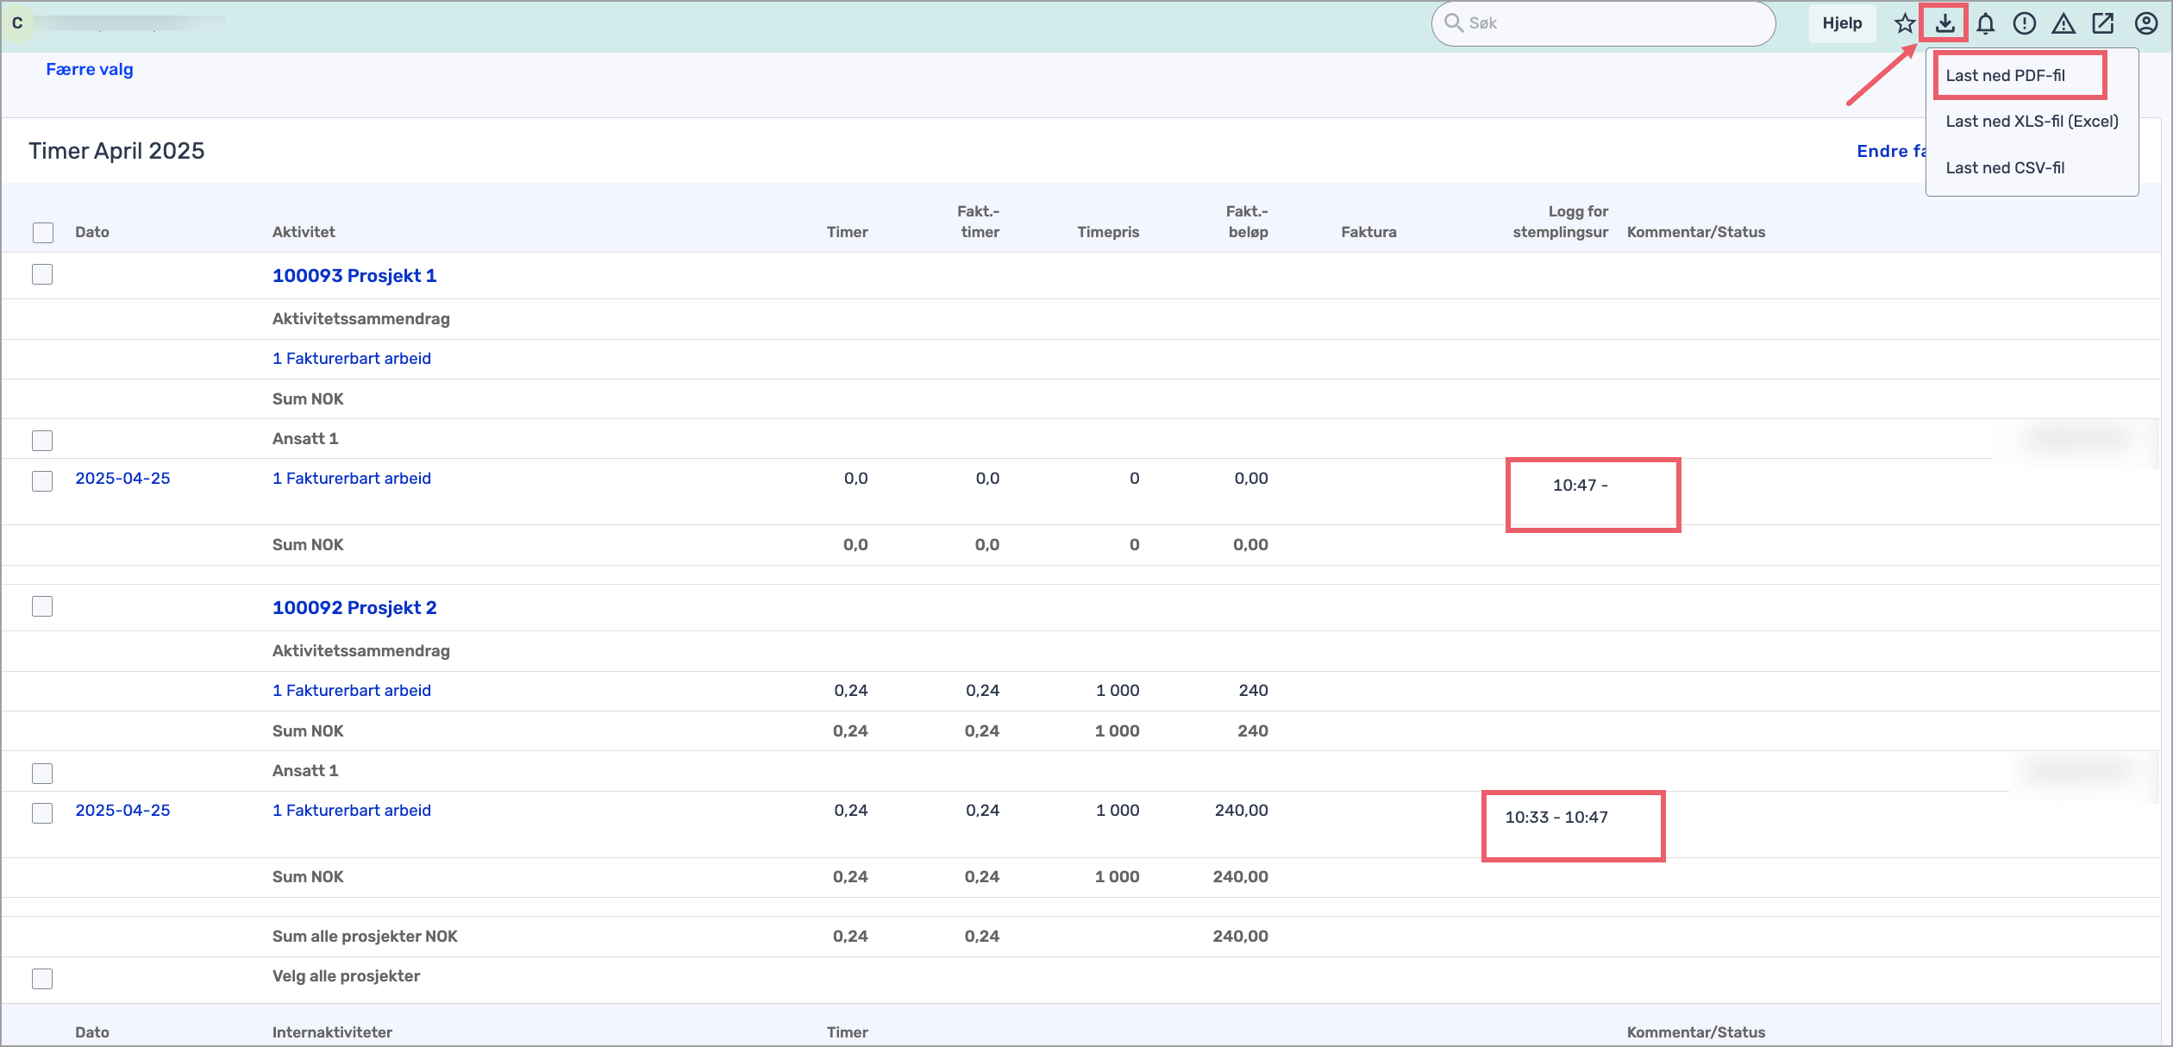The image size is (2173, 1047).
Task: Click the Internaktiviteter header
Action: click(x=332, y=1032)
